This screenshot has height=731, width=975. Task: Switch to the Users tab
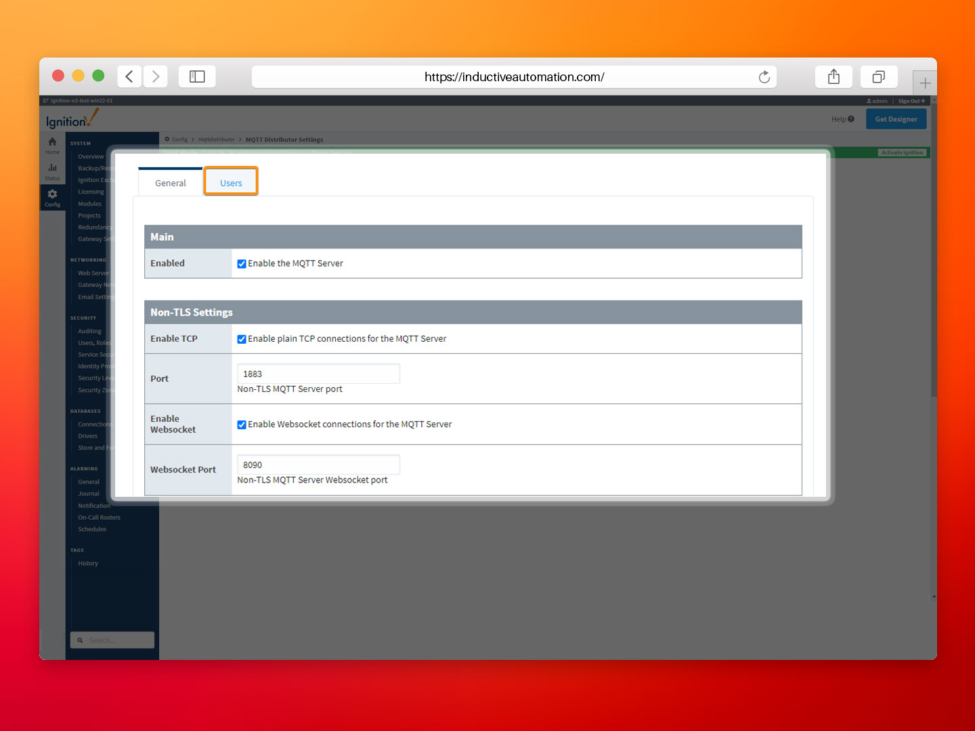coord(230,182)
